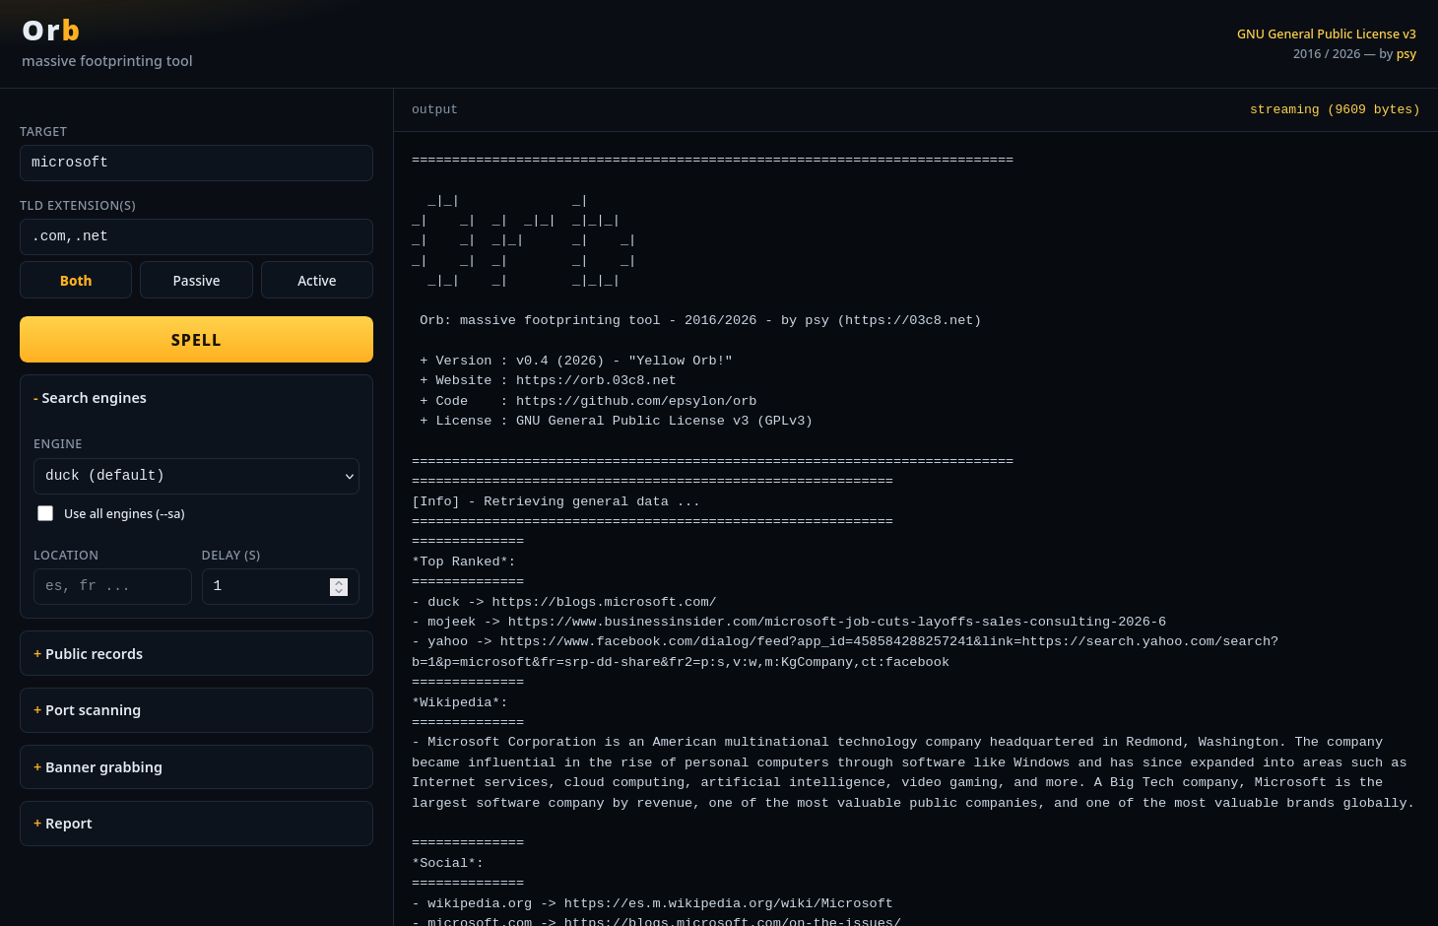Expand the Port scanning section
Screen dimensions: 1438x926
[196, 710]
